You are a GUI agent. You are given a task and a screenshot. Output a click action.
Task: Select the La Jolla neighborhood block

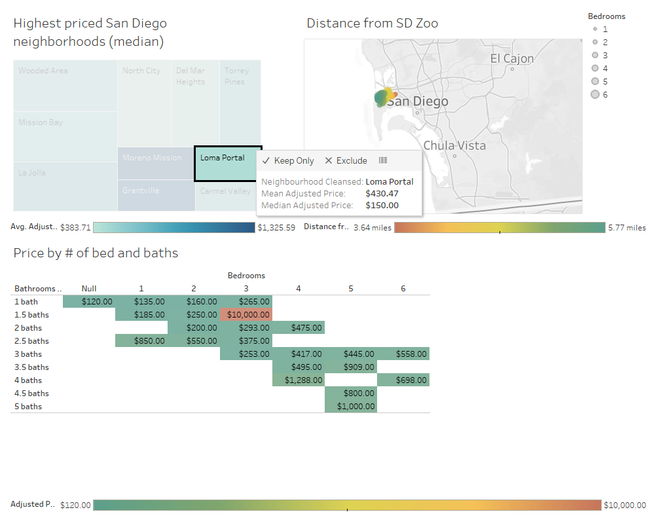click(x=65, y=190)
